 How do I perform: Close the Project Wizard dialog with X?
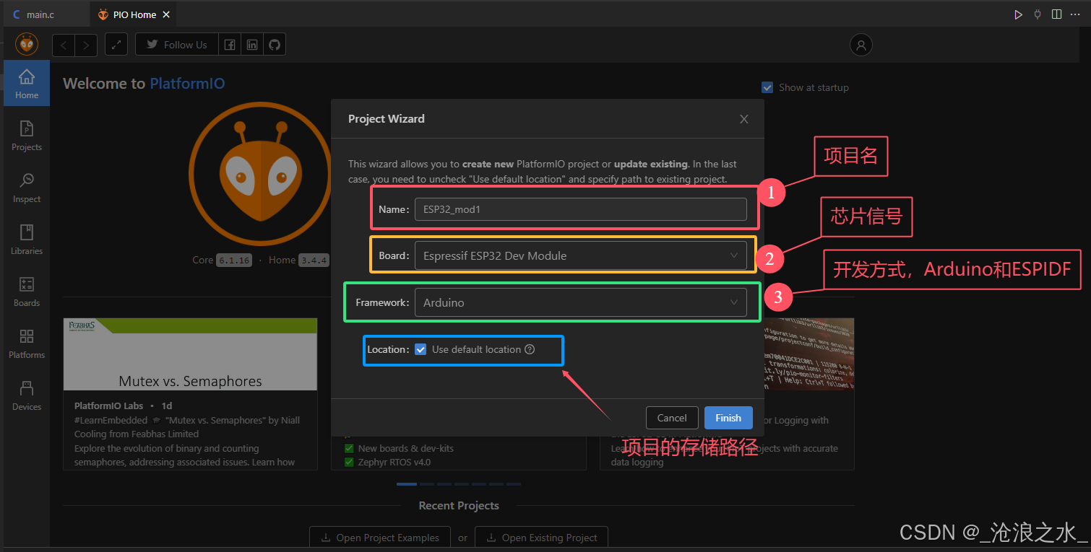pyautogui.click(x=743, y=119)
